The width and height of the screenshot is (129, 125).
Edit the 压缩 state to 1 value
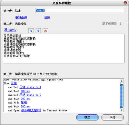pyautogui.click(x=30, y=87)
